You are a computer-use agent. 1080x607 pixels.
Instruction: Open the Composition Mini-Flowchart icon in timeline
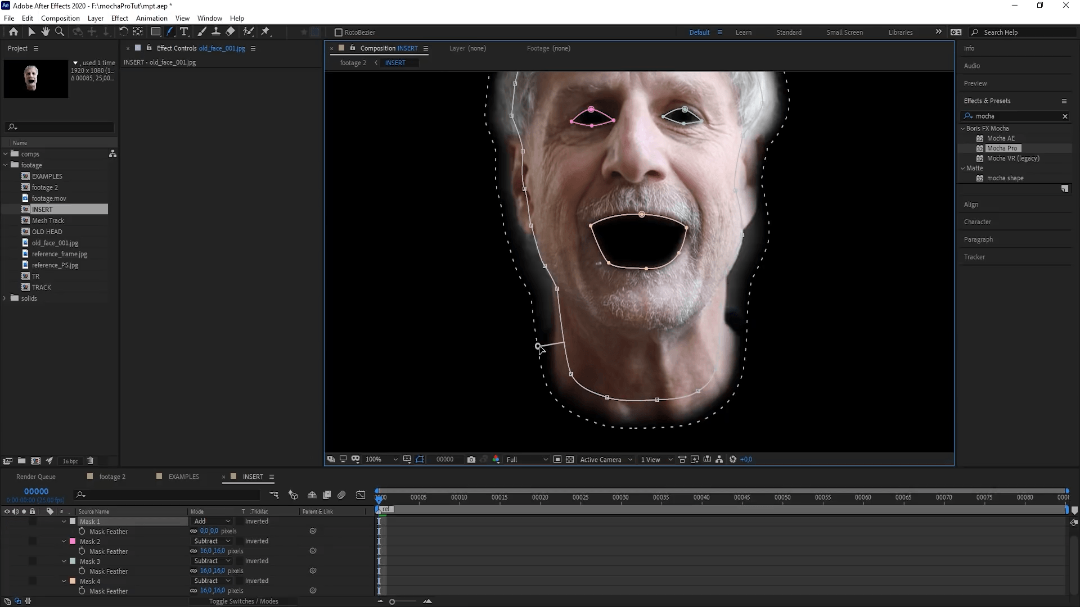[x=274, y=495]
